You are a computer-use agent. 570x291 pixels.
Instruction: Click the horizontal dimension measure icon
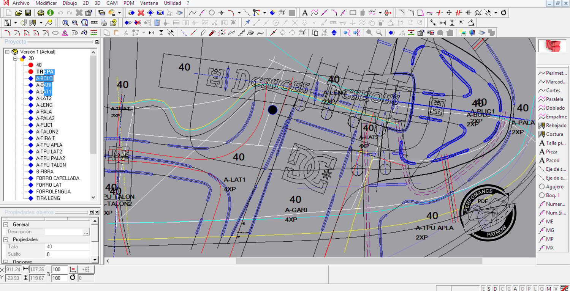(442, 23)
